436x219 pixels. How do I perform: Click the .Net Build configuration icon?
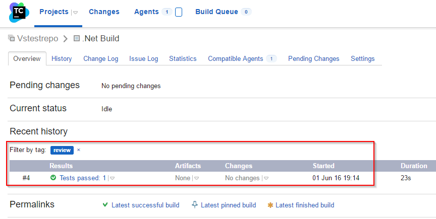point(77,38)
